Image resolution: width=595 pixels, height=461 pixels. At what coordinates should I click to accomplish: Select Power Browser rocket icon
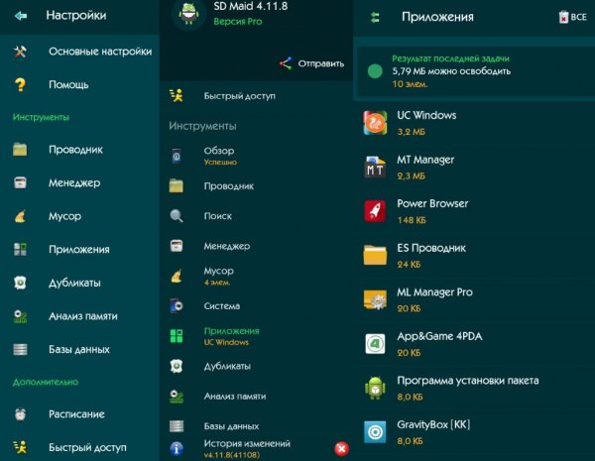click(x=375, y=211)
